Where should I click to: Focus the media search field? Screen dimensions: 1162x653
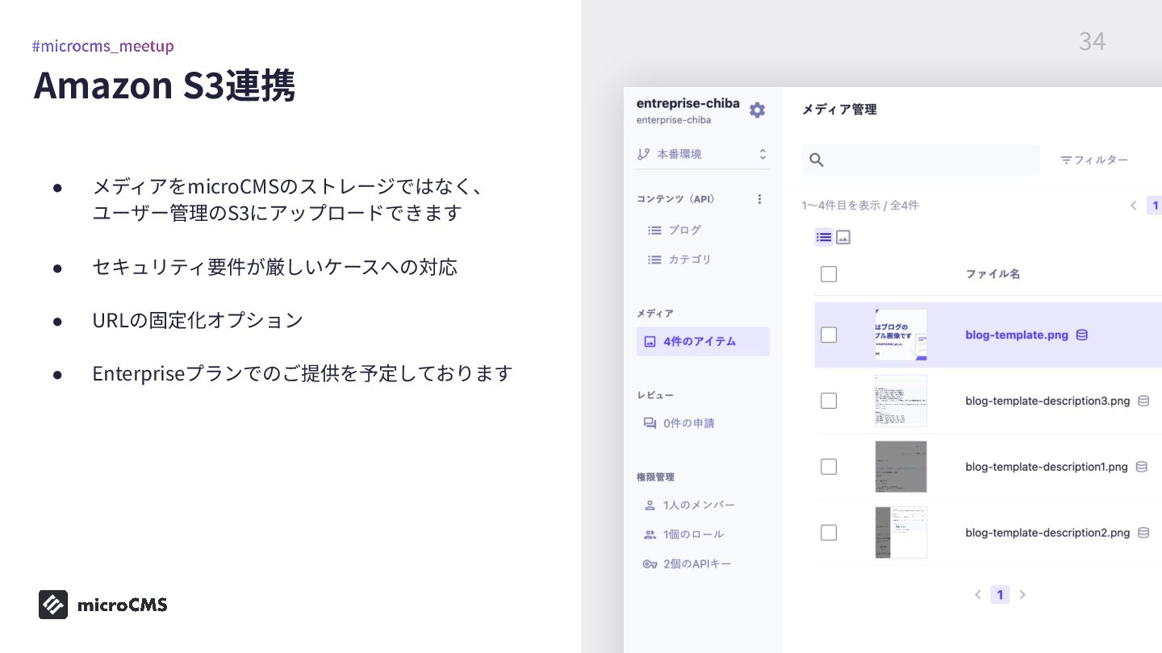(x=921, y=160)
